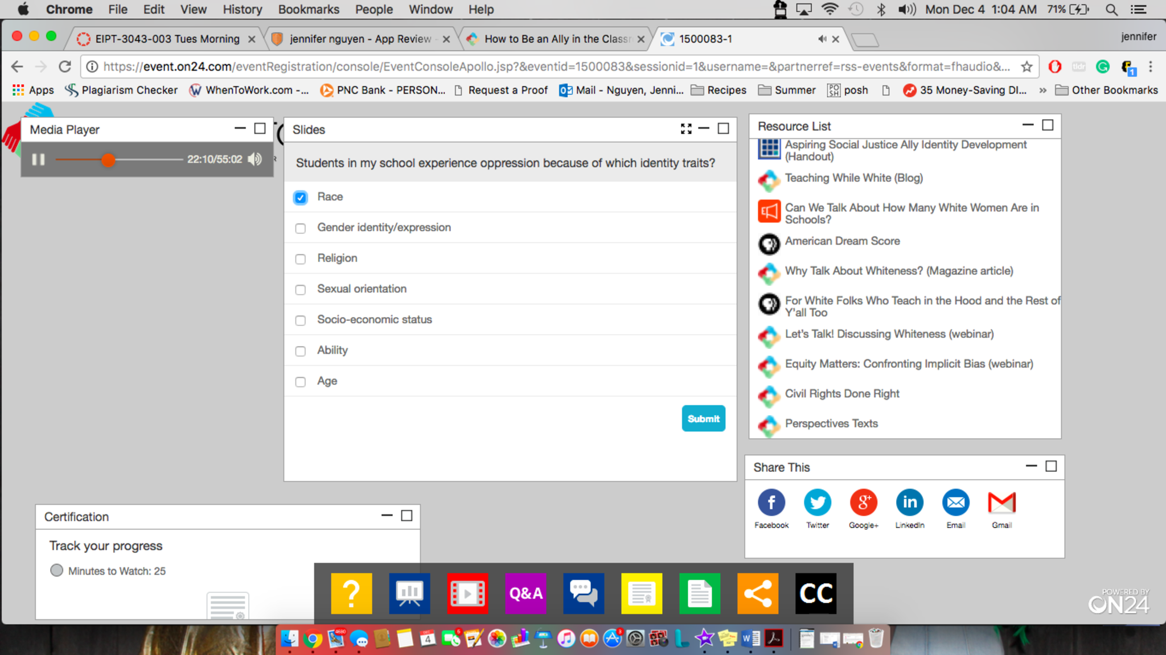The image size is (1166, 655).
Task: Show hidden bookmarks with the chevron
Action: (x=1042, y=90)
